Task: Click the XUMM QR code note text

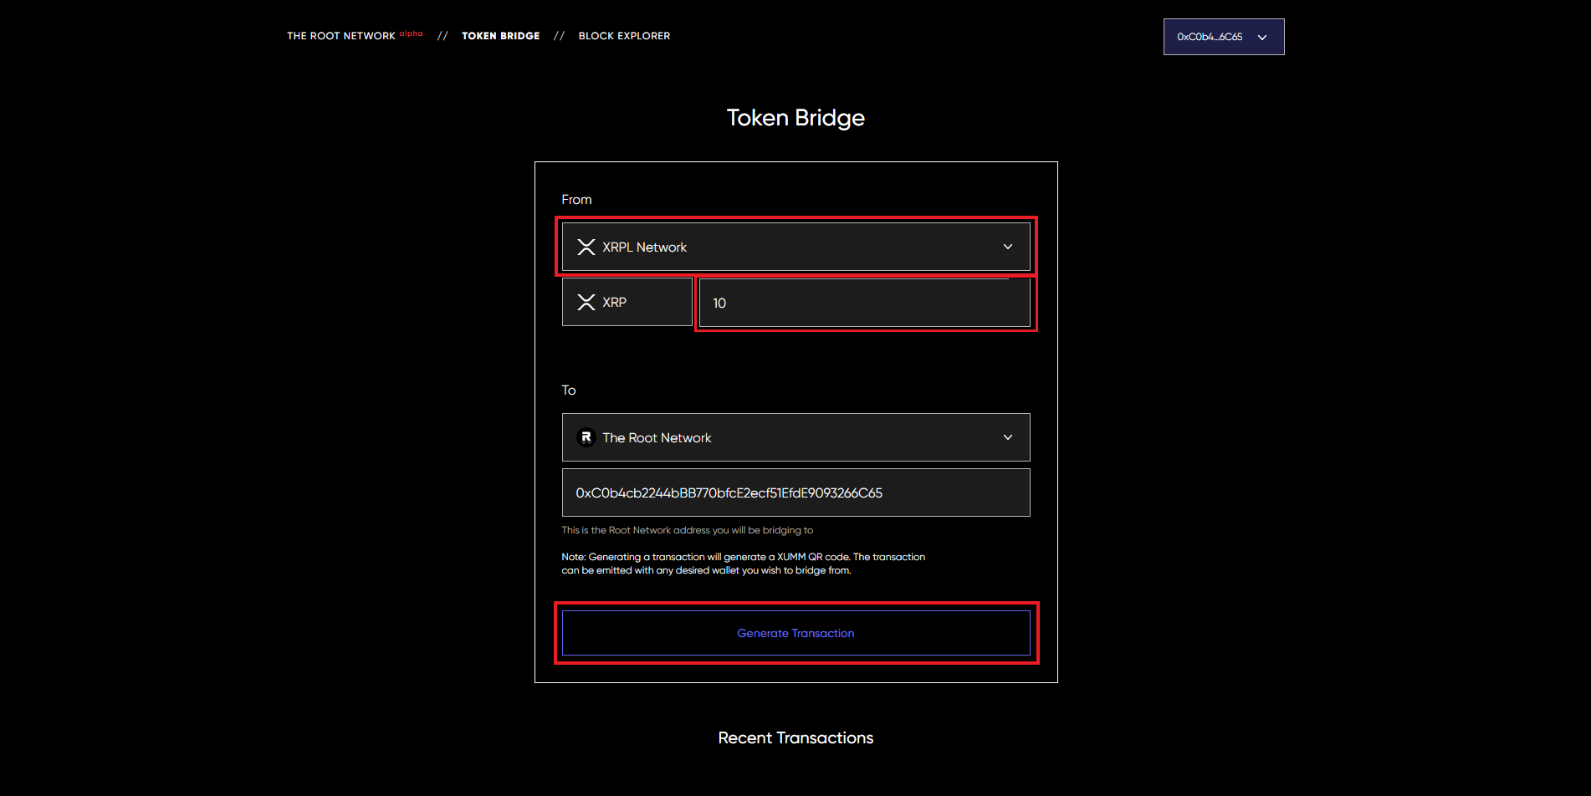Action: point(743,564)
